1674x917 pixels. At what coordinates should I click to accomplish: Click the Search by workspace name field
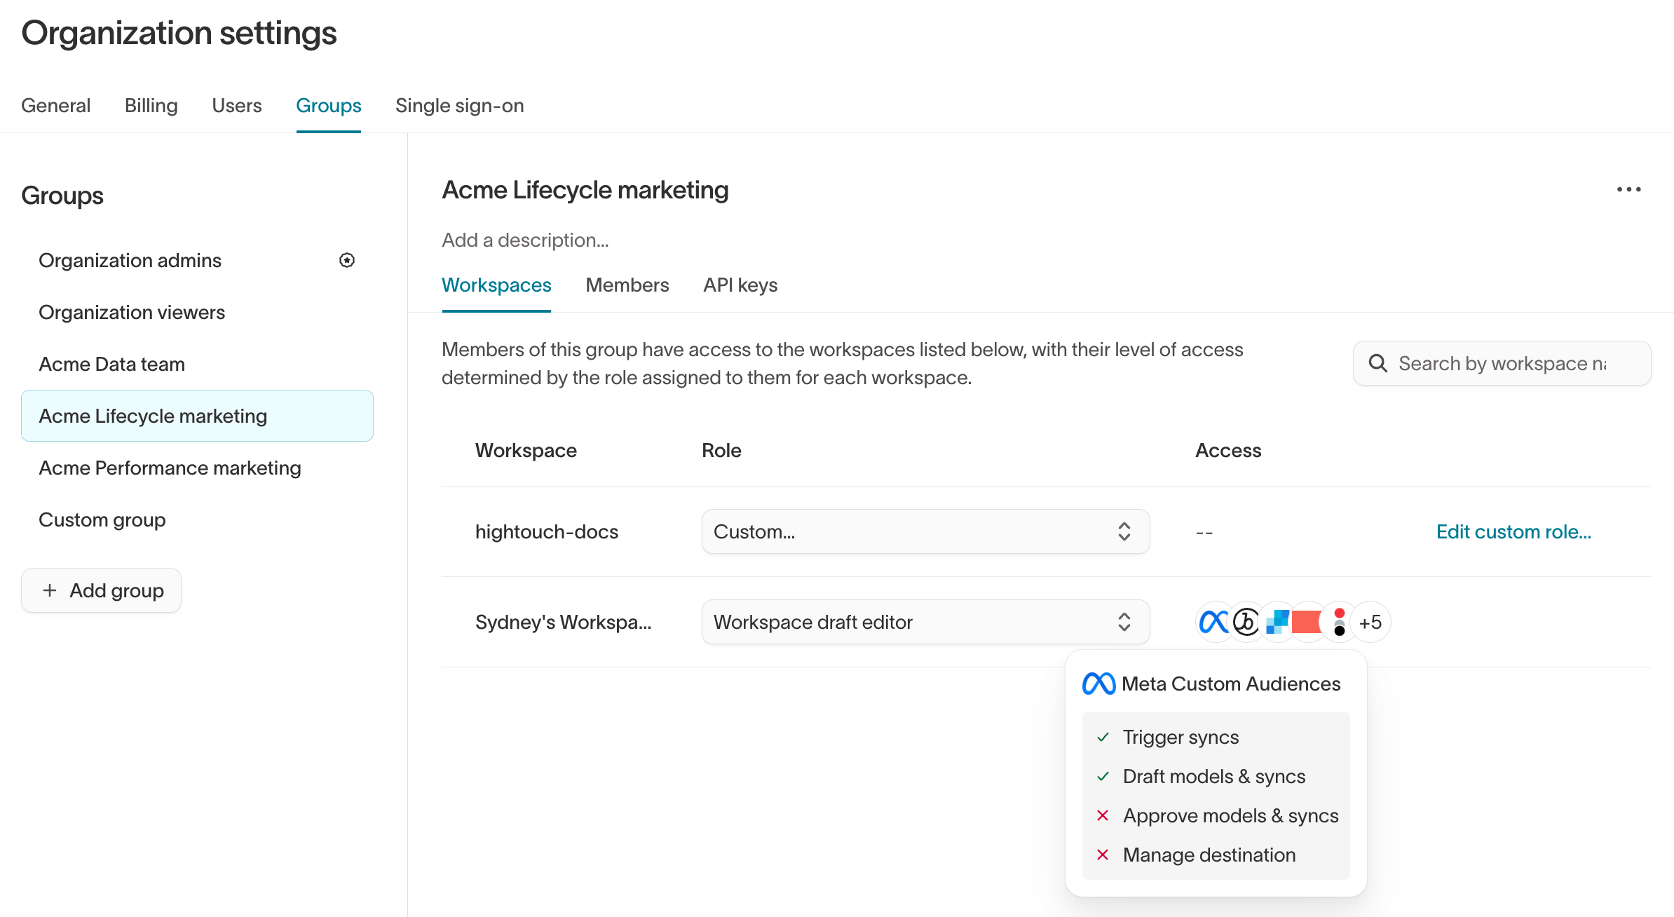[x=1502, y=363]
